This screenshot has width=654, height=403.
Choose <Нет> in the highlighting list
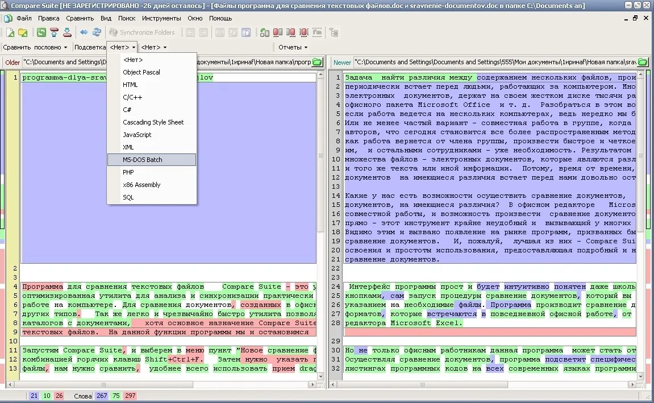[x=151, y=60]
